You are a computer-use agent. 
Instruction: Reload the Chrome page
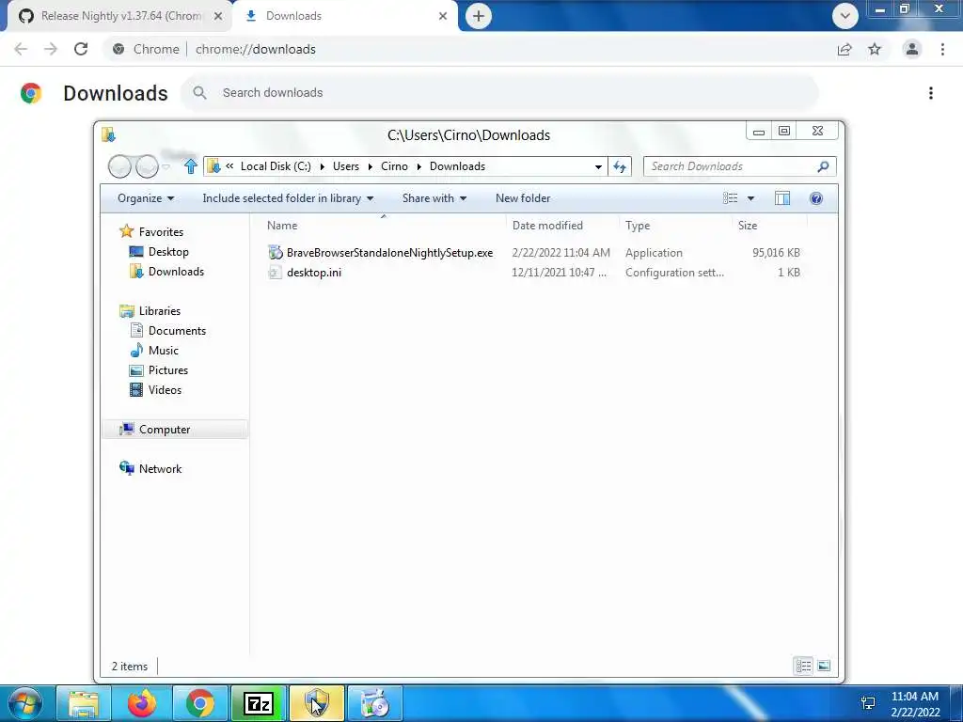pyautogui.click(x=81, y=49)
